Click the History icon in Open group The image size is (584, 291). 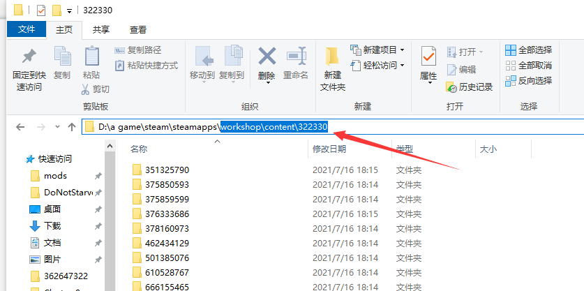click(453, 87)
